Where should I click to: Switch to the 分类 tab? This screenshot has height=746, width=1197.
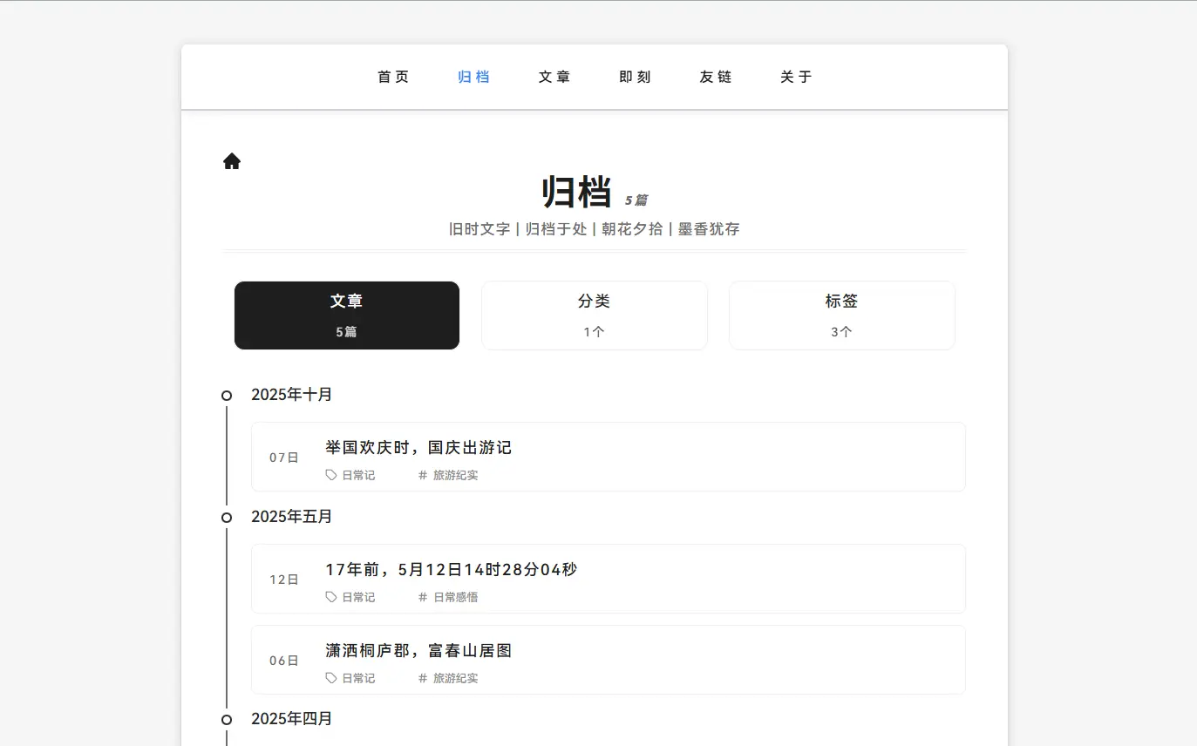(x=594, y=315)
